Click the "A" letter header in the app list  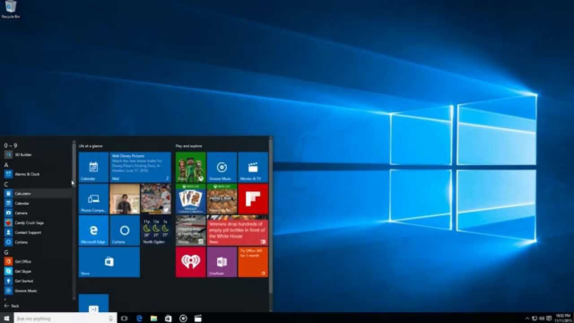coord(6,165)
